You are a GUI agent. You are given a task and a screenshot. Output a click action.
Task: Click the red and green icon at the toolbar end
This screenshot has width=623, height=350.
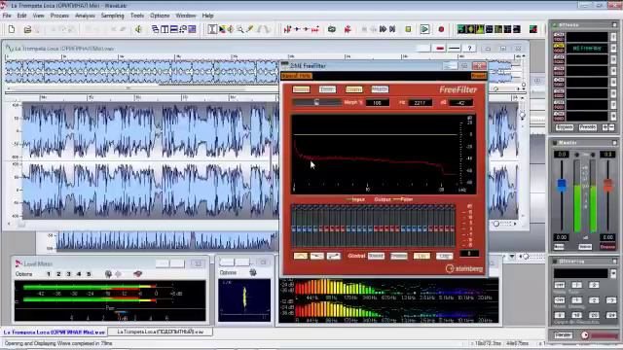click(x=533, y=29)
